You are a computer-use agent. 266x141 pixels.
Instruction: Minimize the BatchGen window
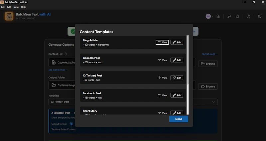tap(245, 2)
